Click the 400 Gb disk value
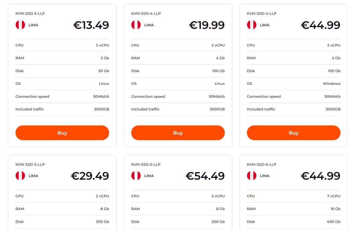This screenshot has height=230, width=351. coord(334,222)
